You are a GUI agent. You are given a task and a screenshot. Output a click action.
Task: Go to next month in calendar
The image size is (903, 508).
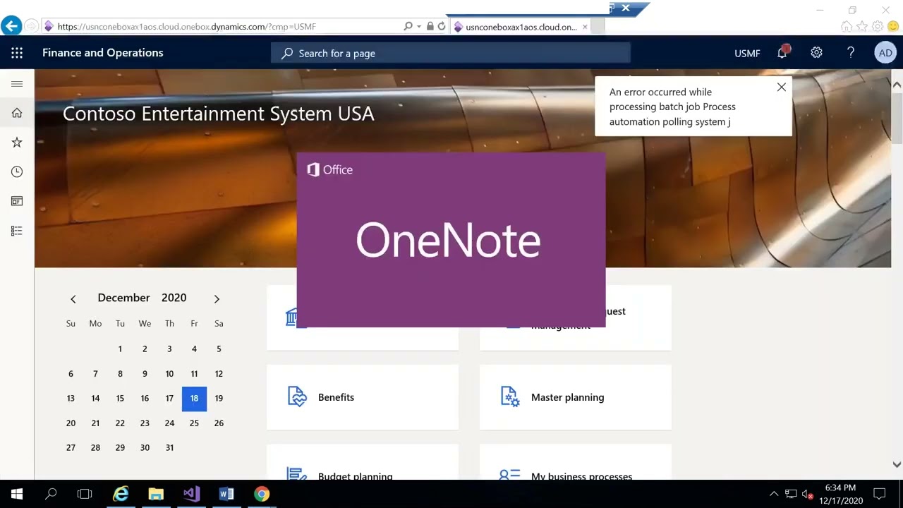coord(217,299)
